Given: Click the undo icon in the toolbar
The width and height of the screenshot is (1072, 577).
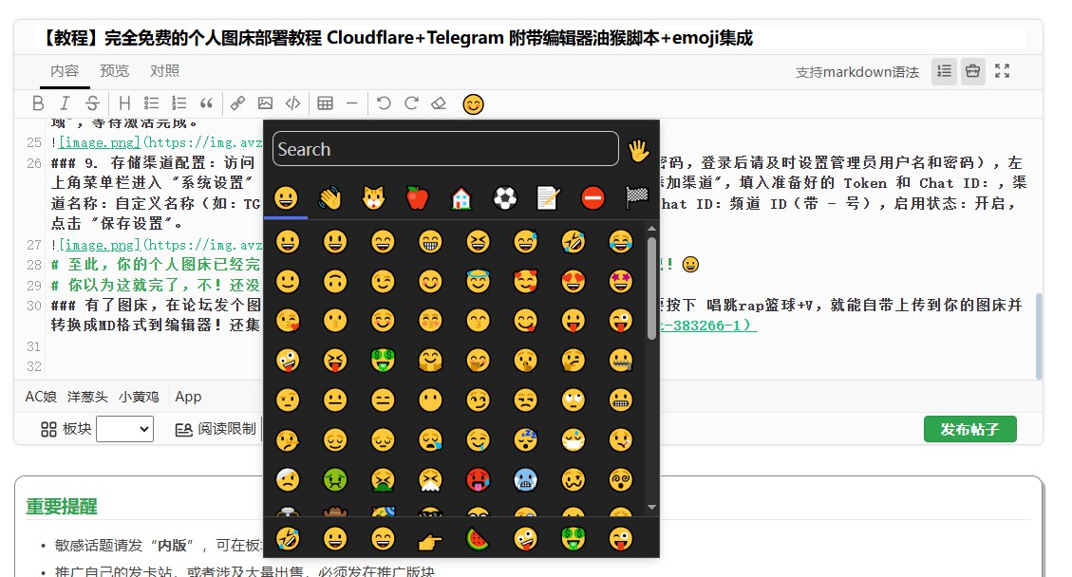Looking at the screenshot, I should click(385, 102).
